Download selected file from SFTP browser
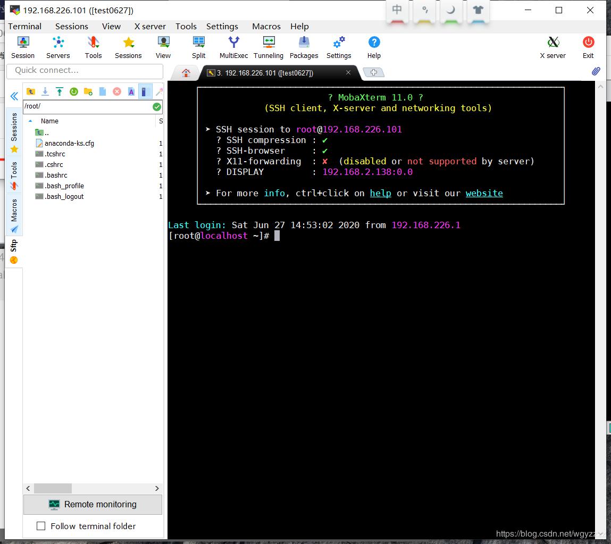The image size is (611, 544). tap(45, 91)
